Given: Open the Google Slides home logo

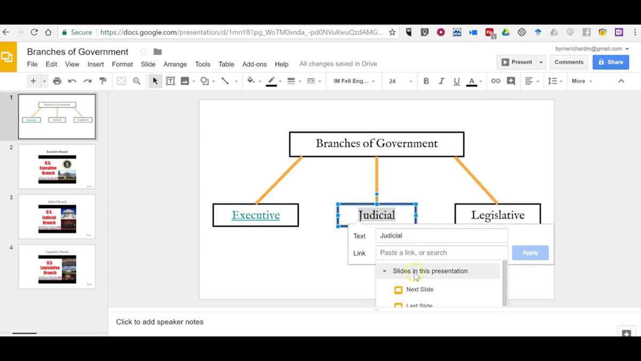Looking at the screenshot, I should pyautogui.click(x=7, y=57).
